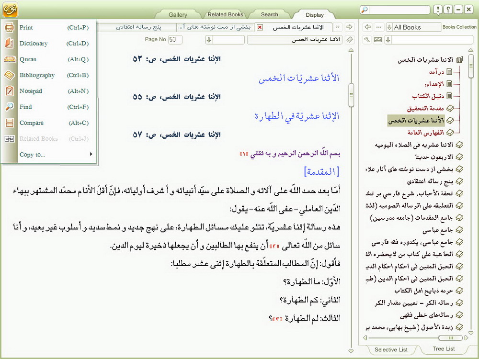Click the text pane vertical scrollbar thumb
The width and height of the screenshot is (479, 359).
point(351,95)
